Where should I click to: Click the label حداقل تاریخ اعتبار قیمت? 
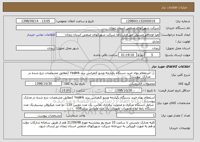tap(174, 91)
